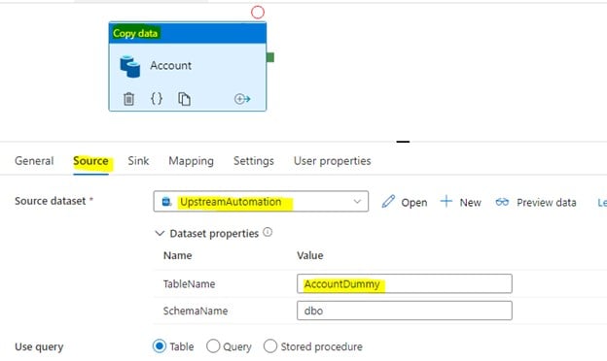Click the SchemaName property label
Viewport: 607px width, 361px height.
click(x=196, y=311)
